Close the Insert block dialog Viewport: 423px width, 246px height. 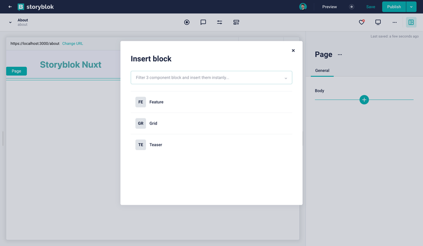pos(293,51)
